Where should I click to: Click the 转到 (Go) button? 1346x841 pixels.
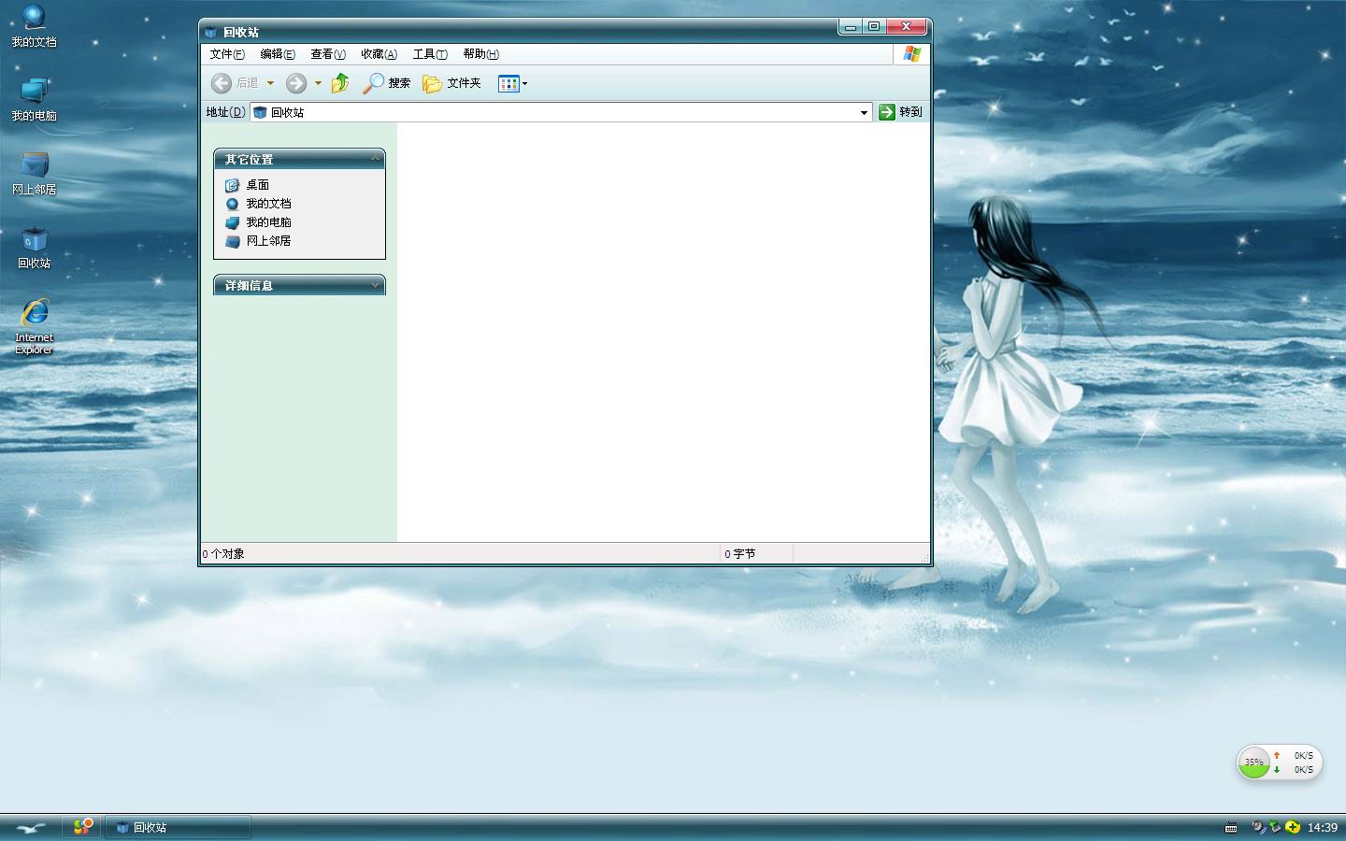point(900,112)
